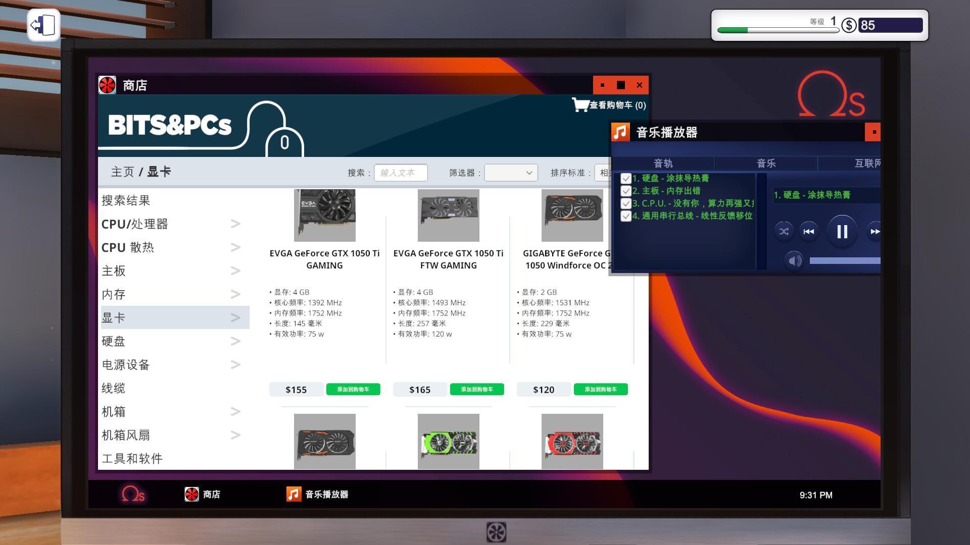This screenshot has width=970, height=545.
Task: Click the shop window title fan icon
Action: coord(107,85)
